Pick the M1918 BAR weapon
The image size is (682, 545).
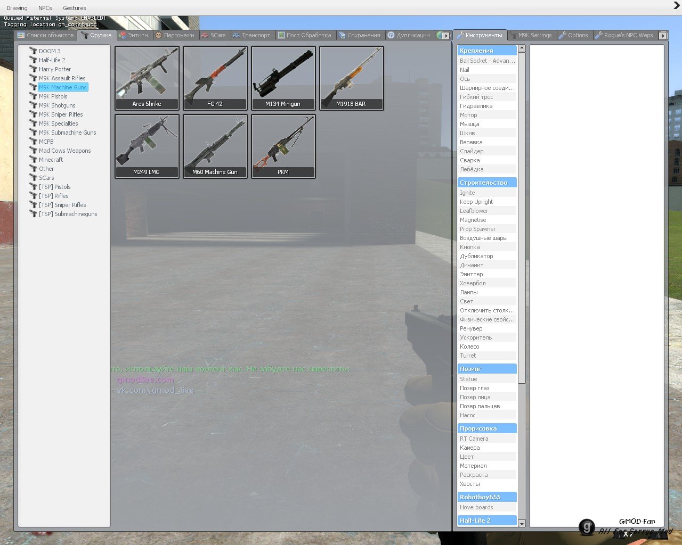(x=352, y=78)
